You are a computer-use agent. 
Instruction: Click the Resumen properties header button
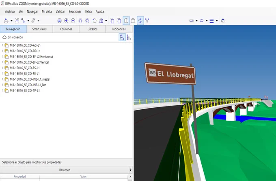pos(65,170)
